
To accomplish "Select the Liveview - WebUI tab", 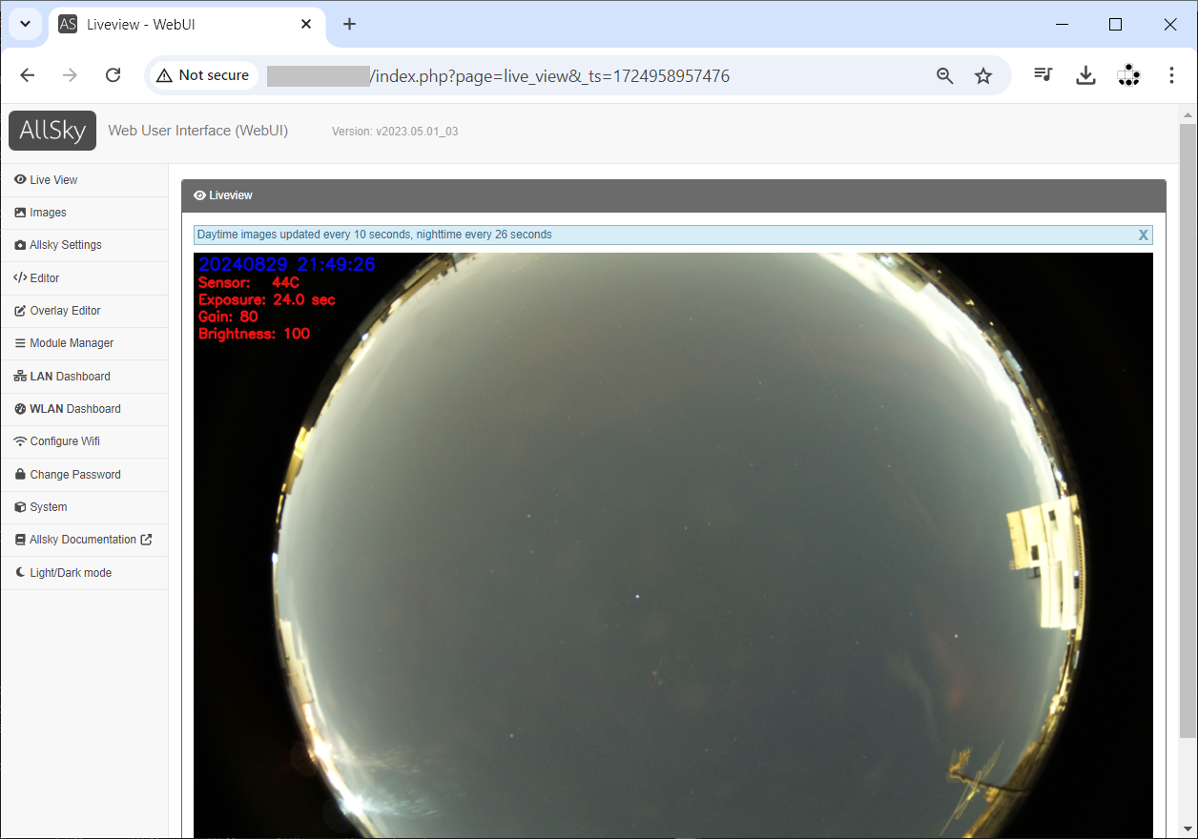I will (186, 25).
